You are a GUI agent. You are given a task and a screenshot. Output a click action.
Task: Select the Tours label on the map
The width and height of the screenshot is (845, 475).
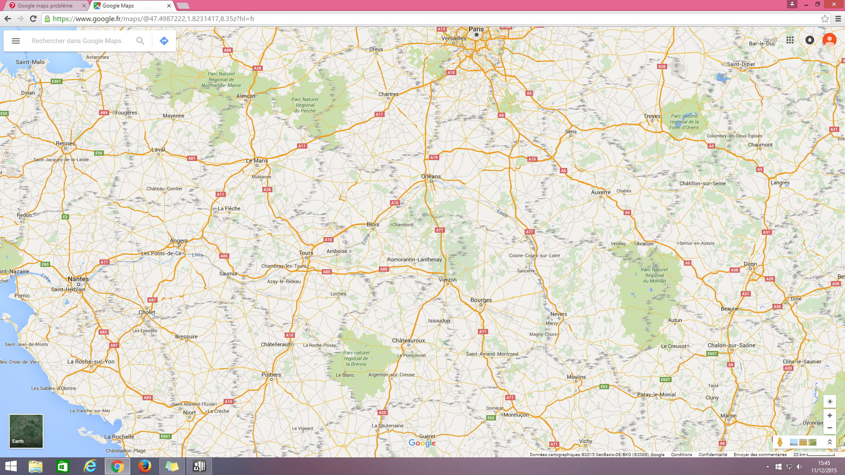click(x=306, y=253)
